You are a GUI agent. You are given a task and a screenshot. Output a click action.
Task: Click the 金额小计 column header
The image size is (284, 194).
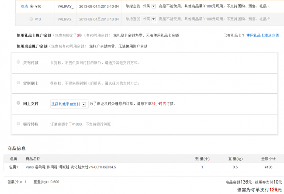click(x=268, y=159)
